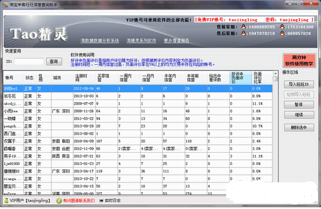Viewport: 321px width, 209px height.
Task: Click the QQ penguin icon beside 1400889245
Action: pyautogui.click(x=243, y=27)
